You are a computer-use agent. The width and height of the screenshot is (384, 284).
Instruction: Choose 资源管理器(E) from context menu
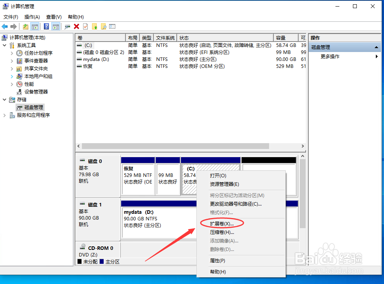point(241,184)
